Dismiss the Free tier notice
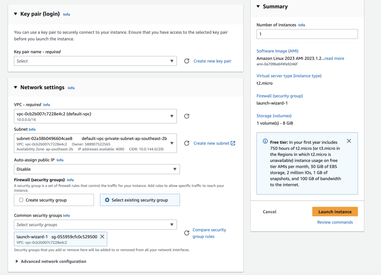 pos(349,141)
